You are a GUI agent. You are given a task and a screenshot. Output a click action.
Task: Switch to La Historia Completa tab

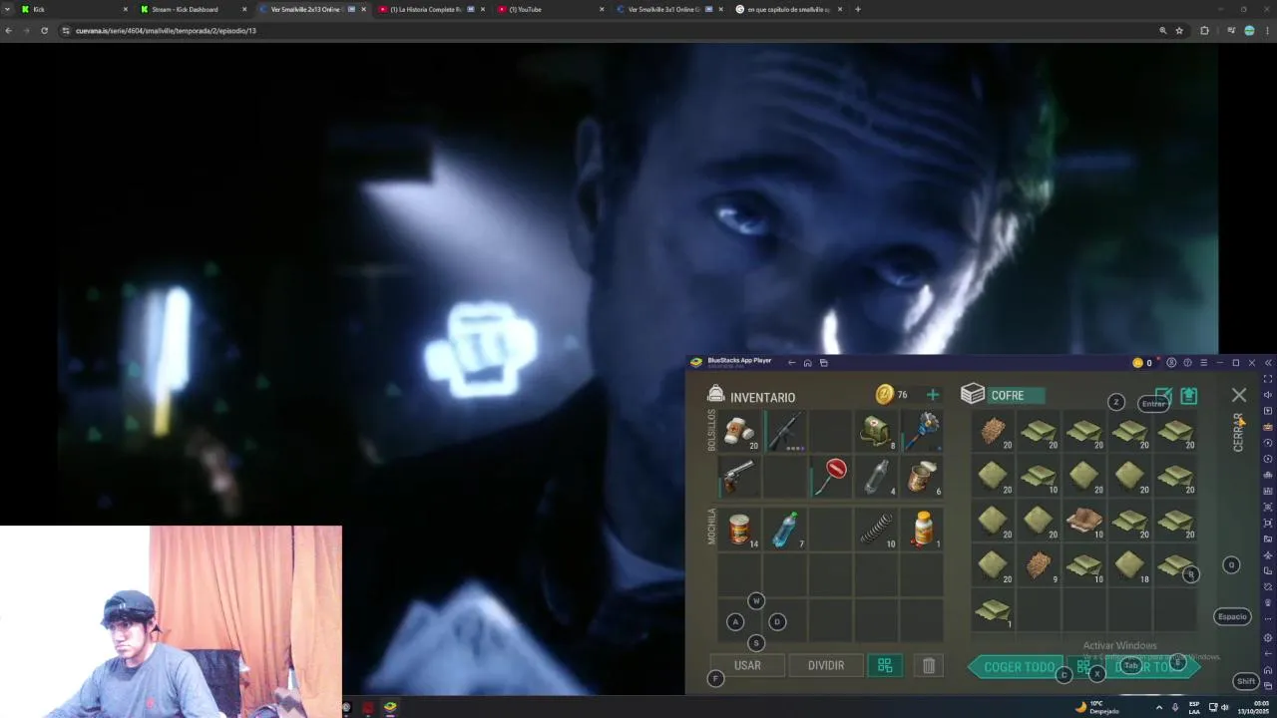click(x=431, y=9)
